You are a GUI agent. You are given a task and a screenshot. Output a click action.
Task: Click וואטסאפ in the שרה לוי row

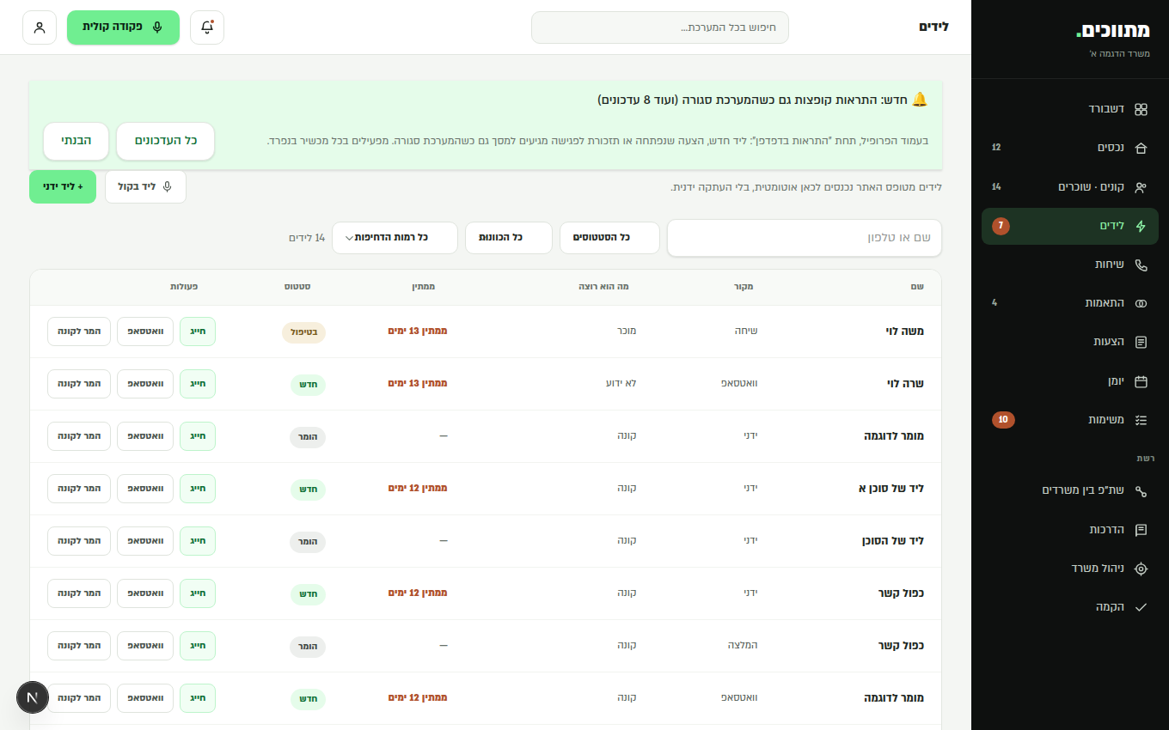coord(145,384)
